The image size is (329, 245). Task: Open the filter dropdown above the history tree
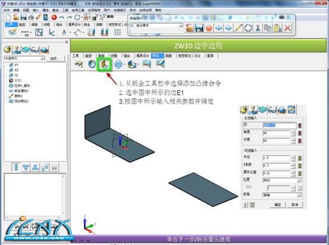[24, 58]
